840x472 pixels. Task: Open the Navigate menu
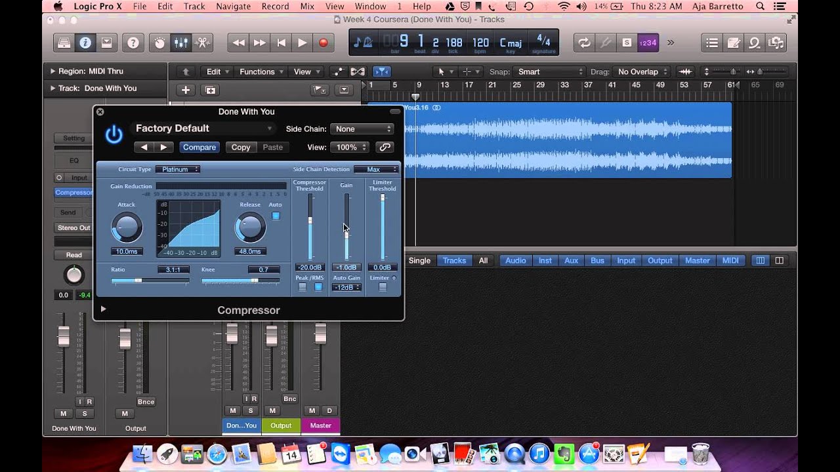233,7
